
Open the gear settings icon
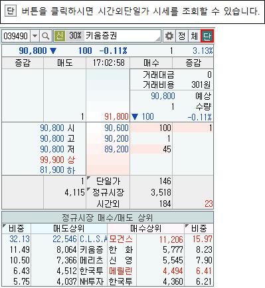(169, 36)
